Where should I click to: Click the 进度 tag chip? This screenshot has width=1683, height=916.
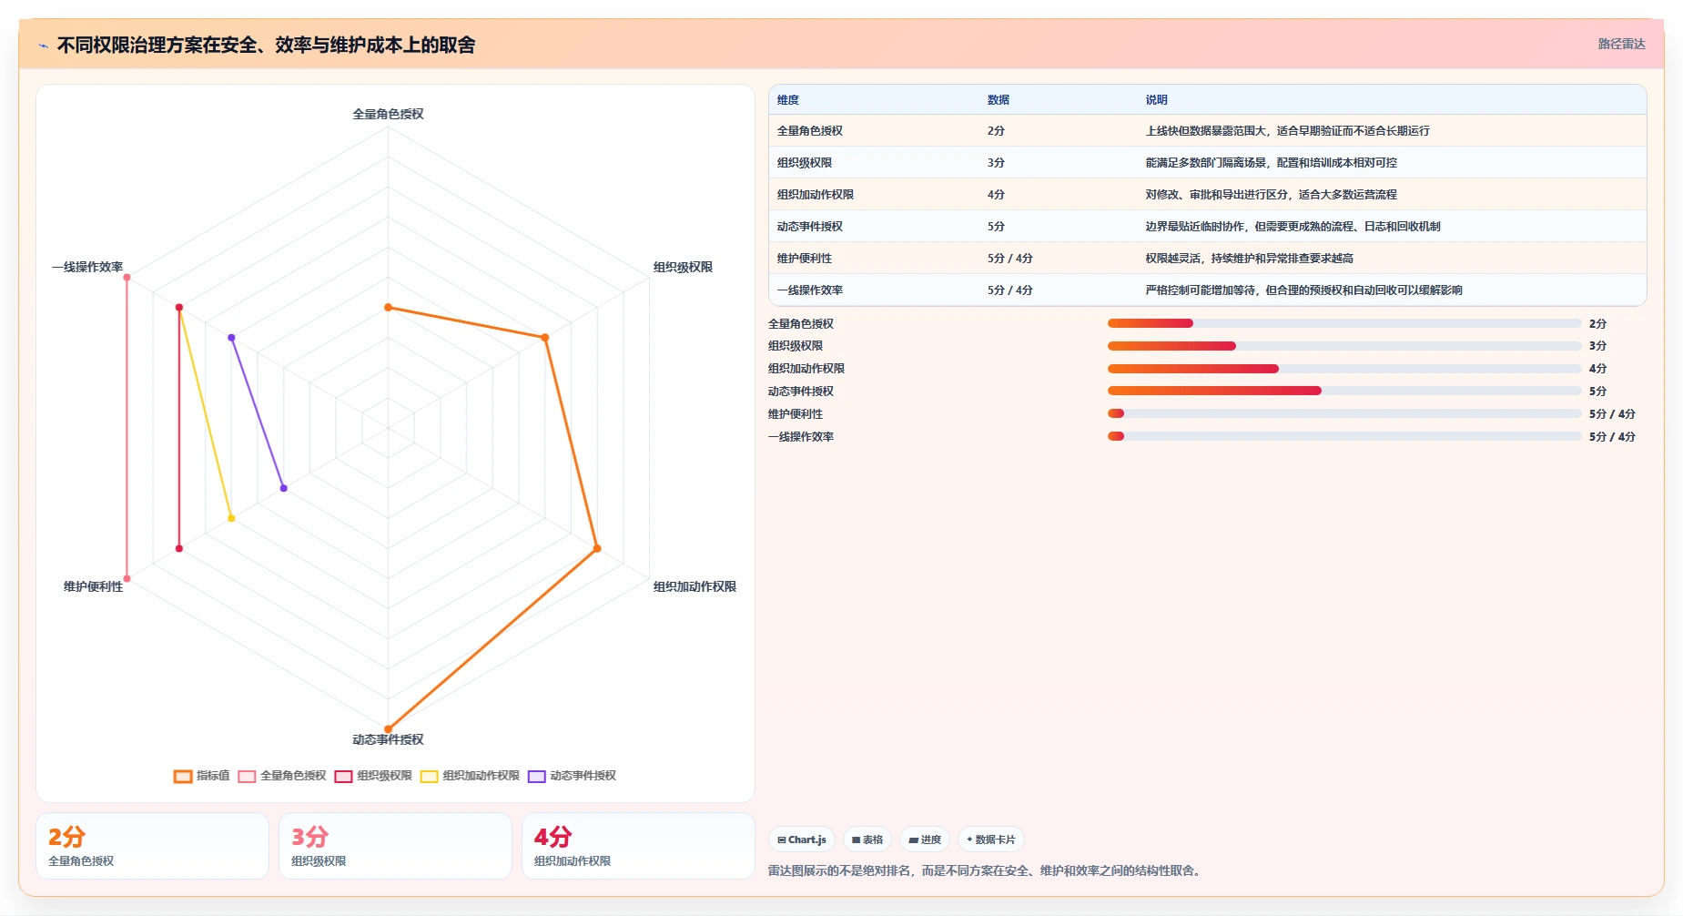tap(925, 840)
